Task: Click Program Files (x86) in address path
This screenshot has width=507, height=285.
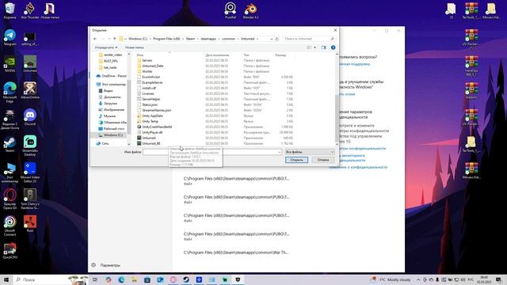Action: (166, 39)
